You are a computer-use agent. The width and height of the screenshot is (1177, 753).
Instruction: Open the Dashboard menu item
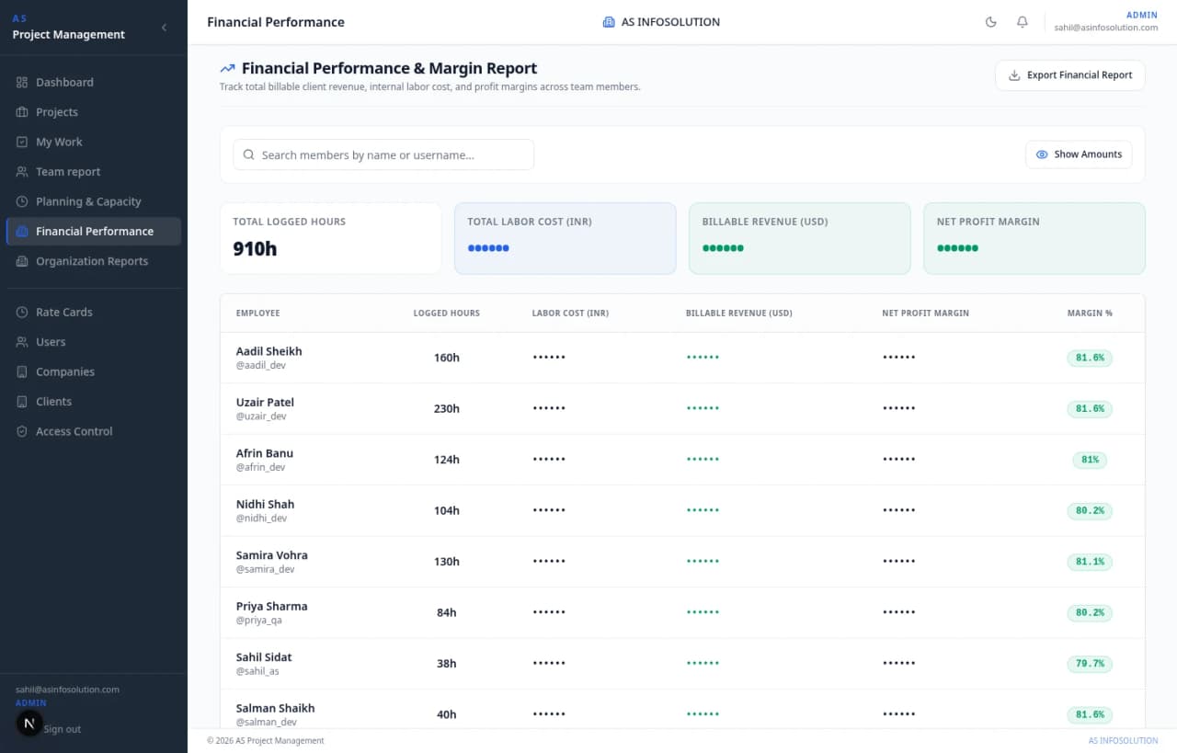[94, 83]
